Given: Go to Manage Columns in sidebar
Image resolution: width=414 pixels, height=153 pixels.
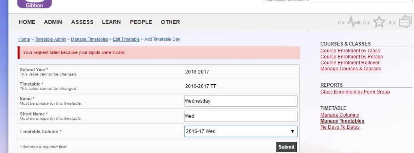Looking at the screenshot, I should tap(340, 115).
